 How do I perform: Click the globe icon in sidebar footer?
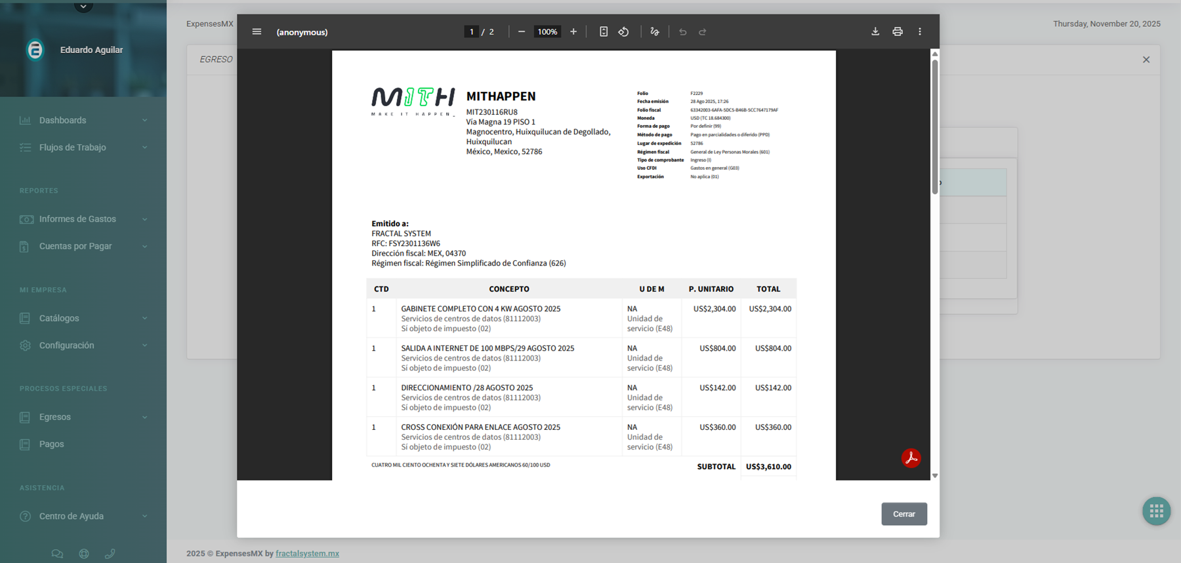point(84,554)
